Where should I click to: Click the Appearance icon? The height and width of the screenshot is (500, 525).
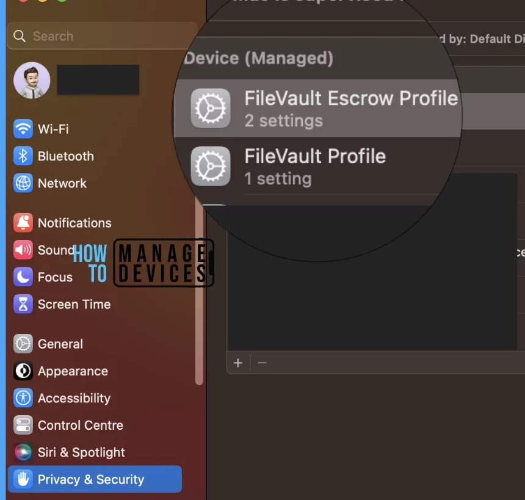coord(23,371)
